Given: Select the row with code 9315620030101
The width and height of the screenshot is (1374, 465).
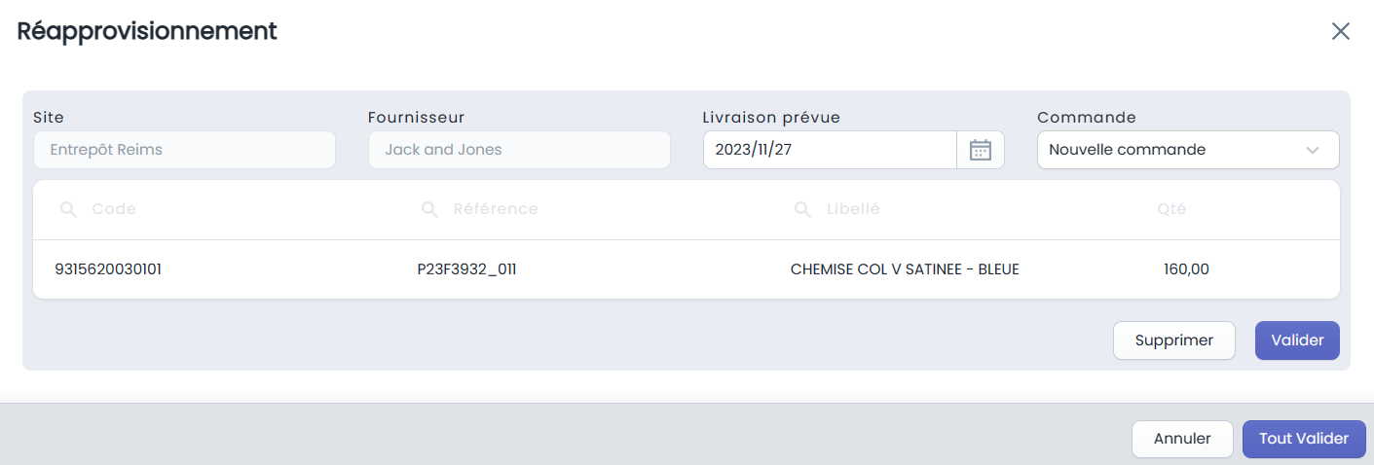Looking at the screenshot, I should pos(687,269).
